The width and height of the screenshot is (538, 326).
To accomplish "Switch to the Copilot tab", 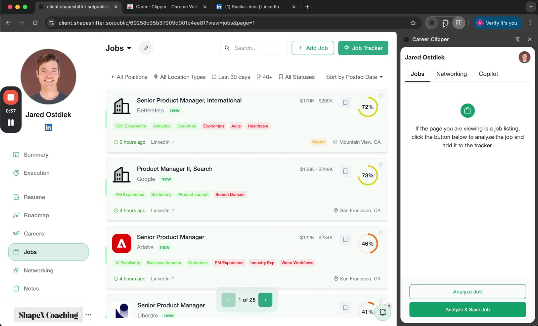I will pos(488,74).
